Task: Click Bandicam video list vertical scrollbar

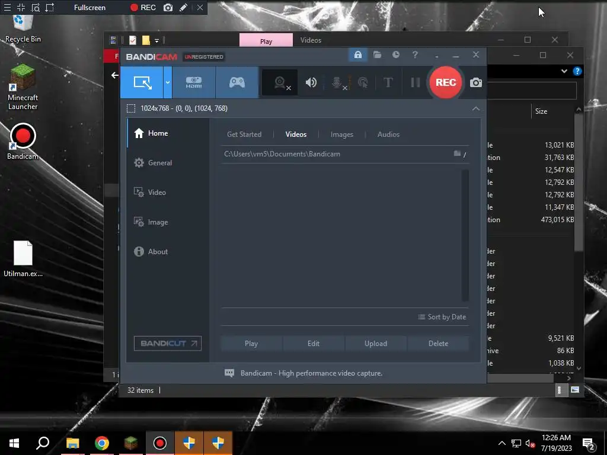Action: [x=465, y=235]
